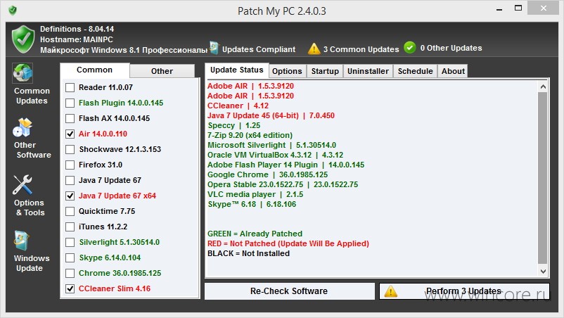
Task: Click the Updates Compliant icon
Action: (214, 49)
